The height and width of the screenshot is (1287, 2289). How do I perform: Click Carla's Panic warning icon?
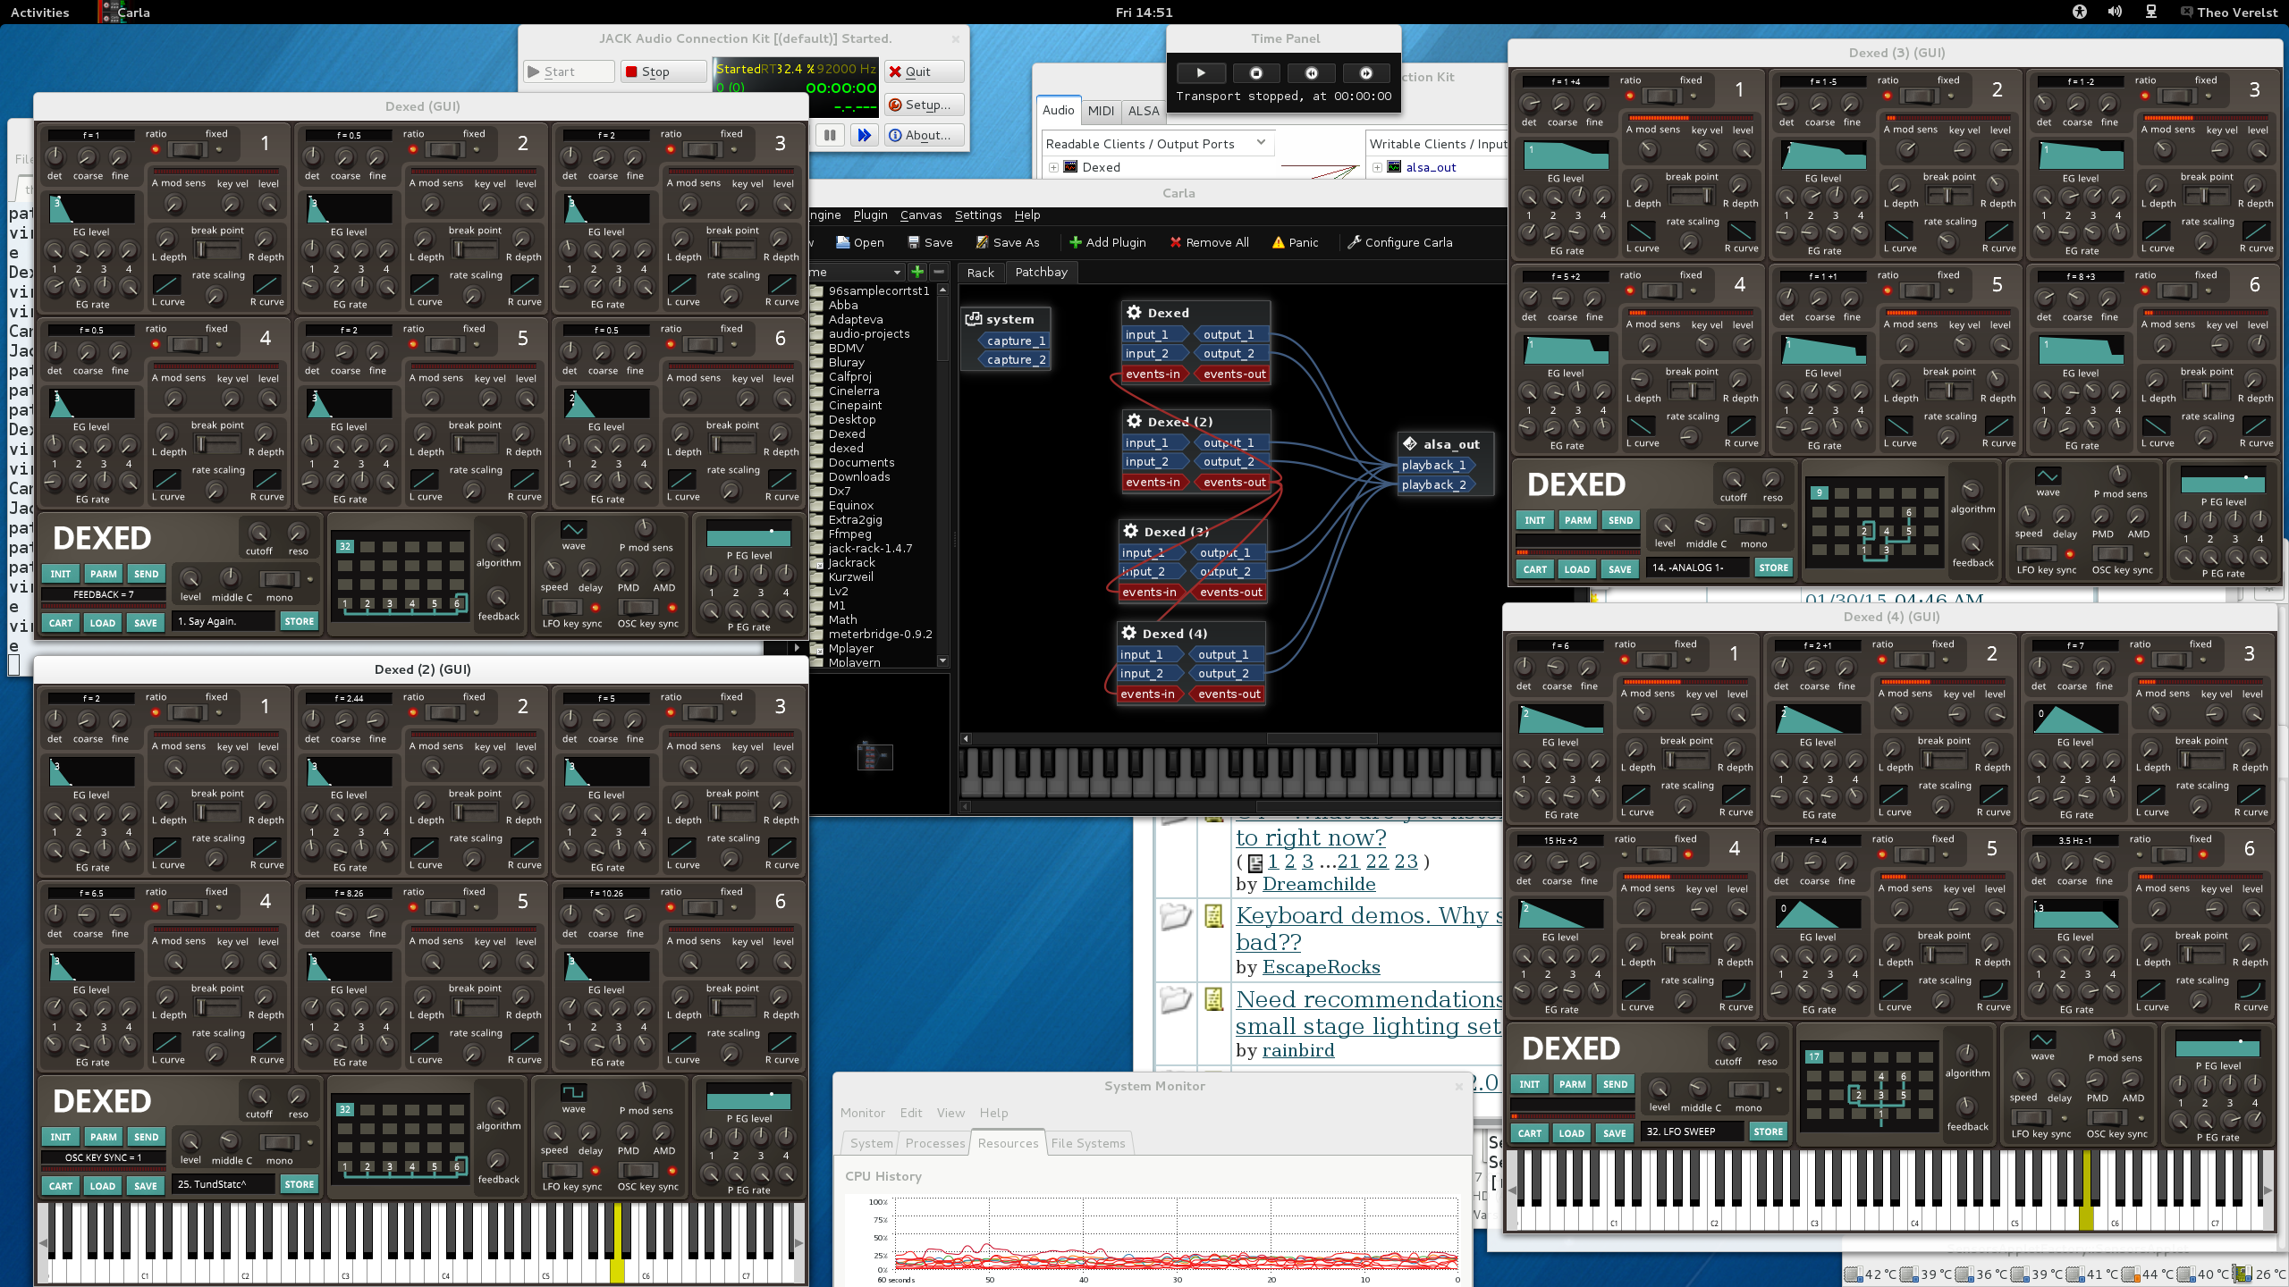[1279, 242]
